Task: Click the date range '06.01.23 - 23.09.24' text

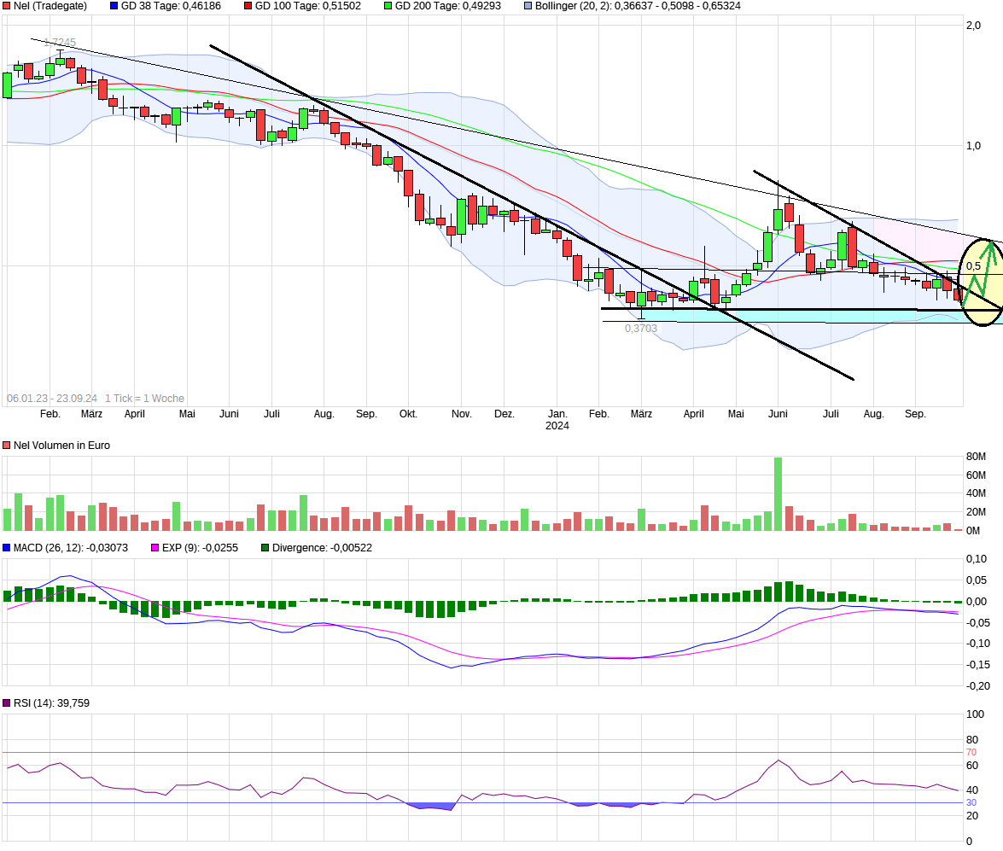Action: (x=52, y=398)
